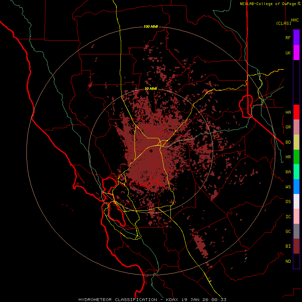Viewport: 302px width, 302px height.
Task: Click the RF purple legend swatch
Action: [x=296, y=38]
